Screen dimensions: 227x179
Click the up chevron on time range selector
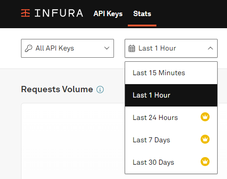coord(210,48)
